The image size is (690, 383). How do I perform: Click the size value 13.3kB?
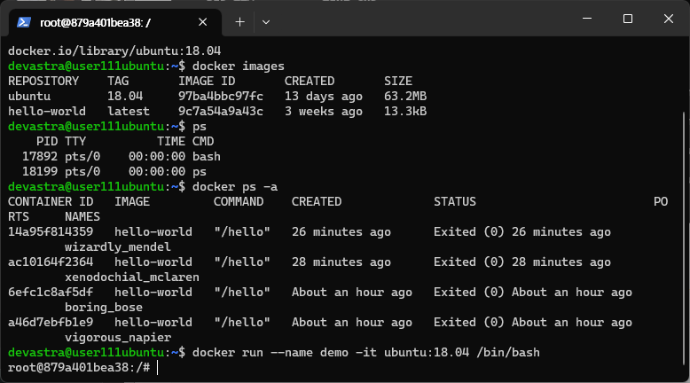[x=405, y=111]
